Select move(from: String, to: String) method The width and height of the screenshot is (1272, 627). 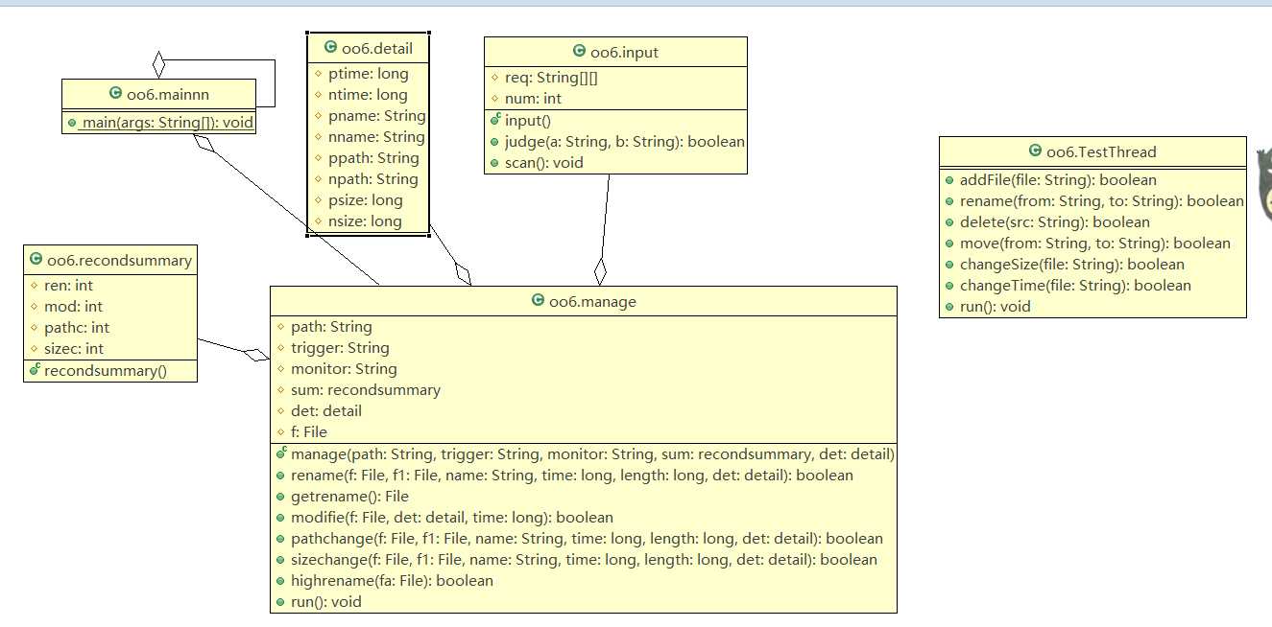(x=1095, y=244)
